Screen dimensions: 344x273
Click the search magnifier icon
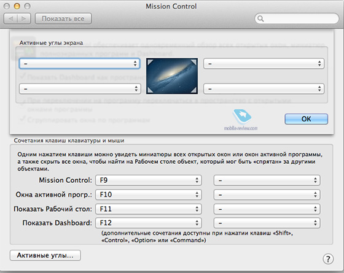tap(260, 18)
